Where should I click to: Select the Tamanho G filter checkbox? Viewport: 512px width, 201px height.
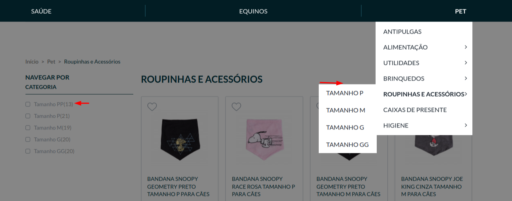[x=28, y=140]
